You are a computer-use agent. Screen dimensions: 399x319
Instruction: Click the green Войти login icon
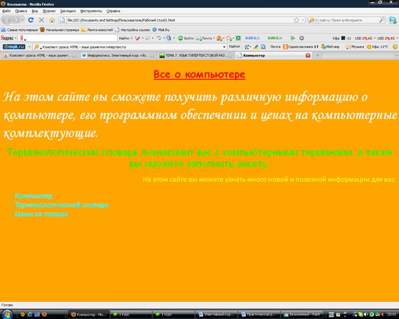[x=180, y=38]
